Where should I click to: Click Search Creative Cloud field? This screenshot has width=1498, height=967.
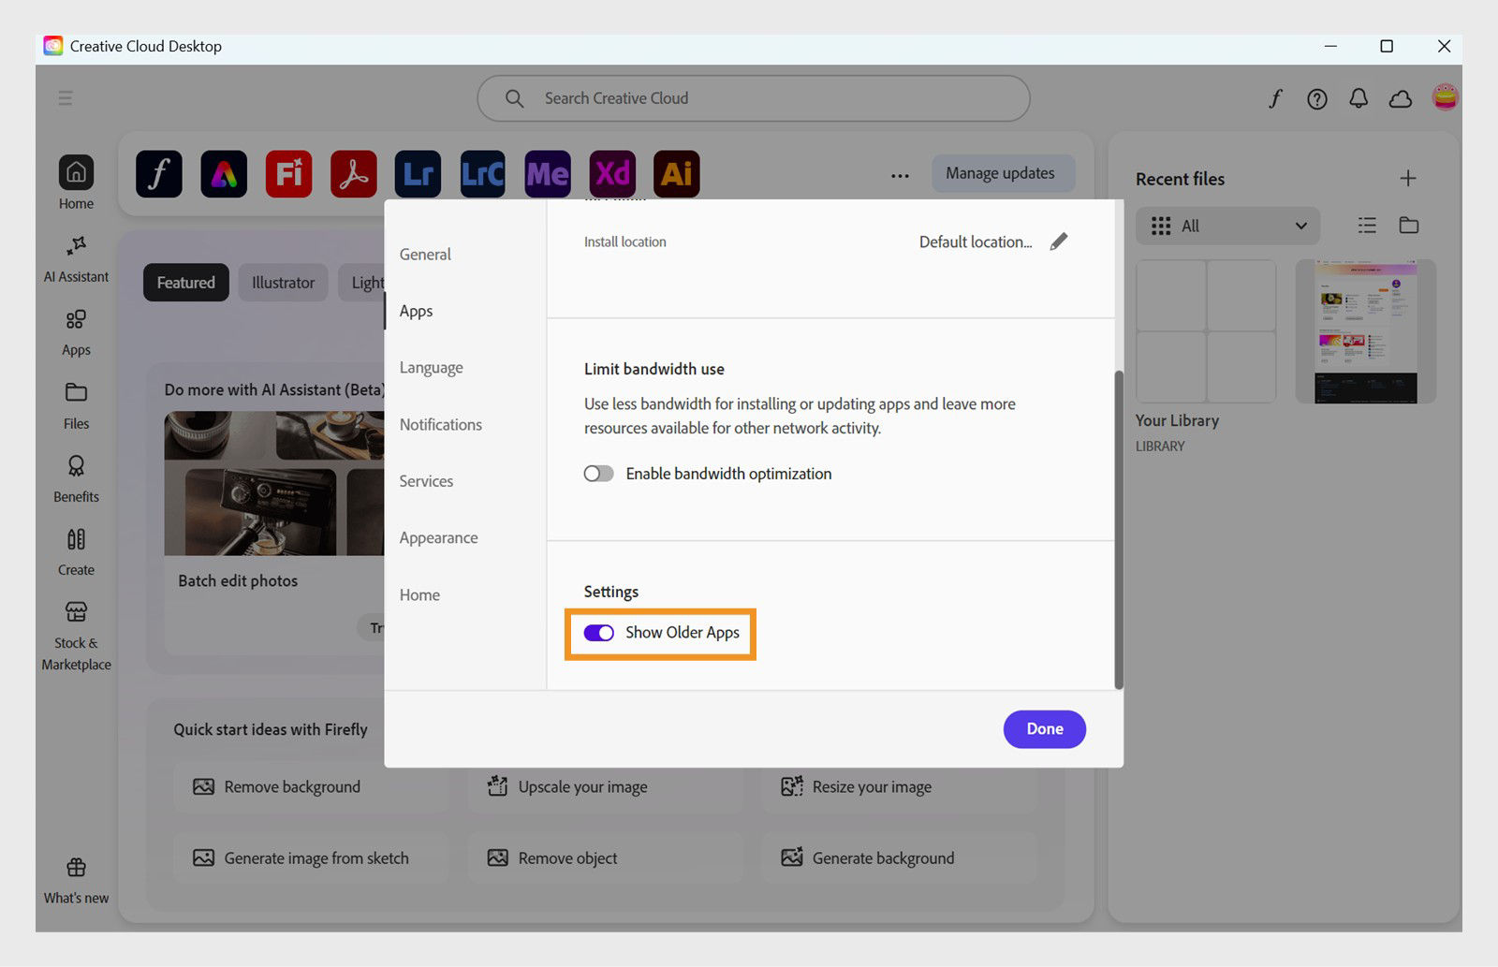click(754, 98)
